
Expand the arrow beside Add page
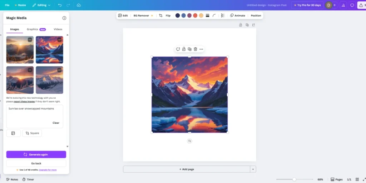click(253, 169)
